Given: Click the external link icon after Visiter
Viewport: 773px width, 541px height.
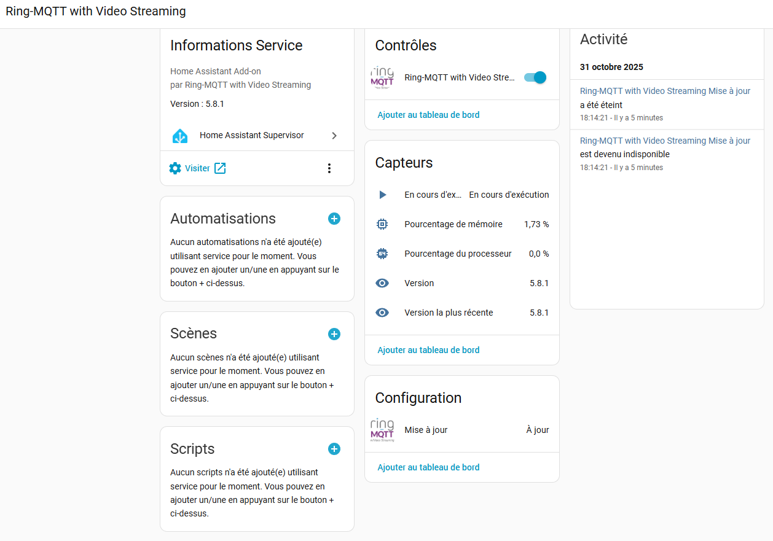Looking at the screenshot, I should tap(220, 168).
